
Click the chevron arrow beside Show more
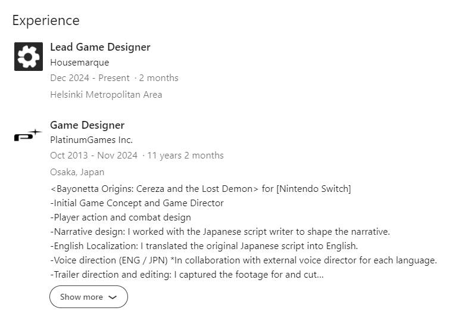pos(113,297)
